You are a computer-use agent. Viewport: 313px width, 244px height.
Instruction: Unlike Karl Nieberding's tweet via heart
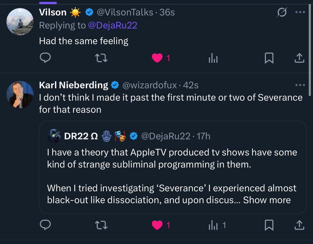[157, 225]
